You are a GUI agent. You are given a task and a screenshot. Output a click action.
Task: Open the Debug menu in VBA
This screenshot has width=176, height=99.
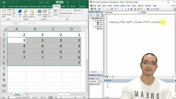point(123,6)
